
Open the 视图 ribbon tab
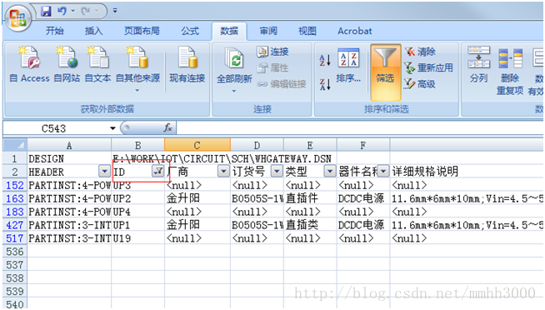pos(307,31)
